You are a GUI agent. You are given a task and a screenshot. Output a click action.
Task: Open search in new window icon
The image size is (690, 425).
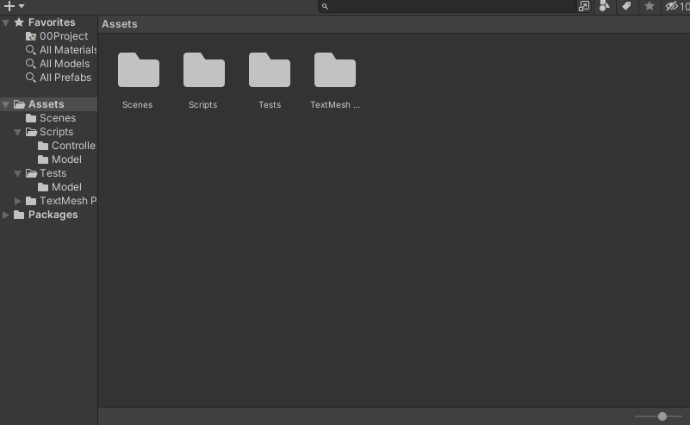point(584,6)
